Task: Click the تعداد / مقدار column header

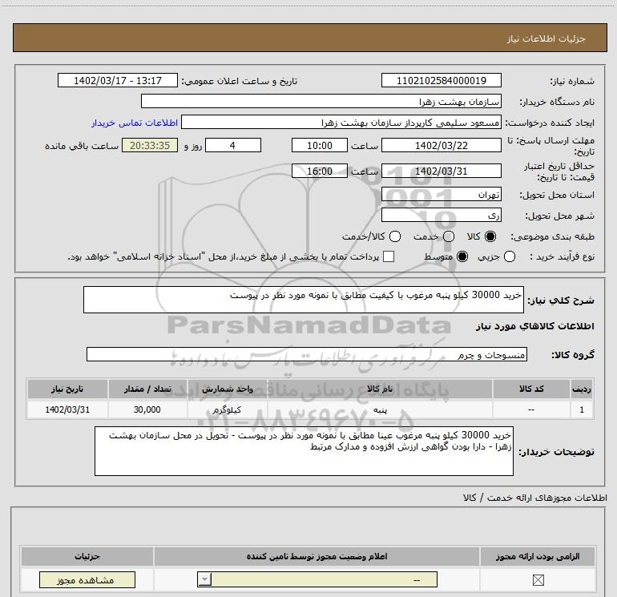Action: [147, 389]
